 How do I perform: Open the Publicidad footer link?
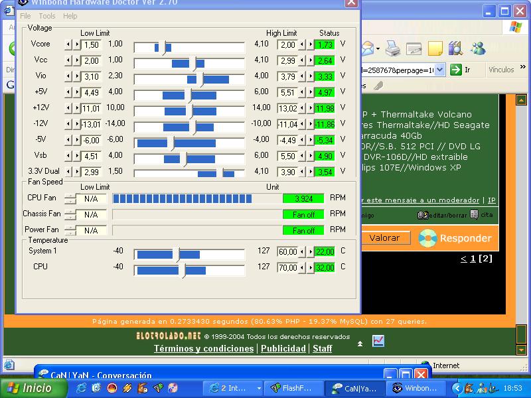pos(283,349)
